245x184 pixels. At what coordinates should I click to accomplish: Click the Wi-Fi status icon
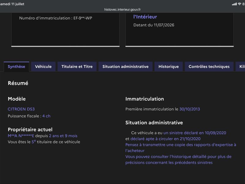[239, 4]
